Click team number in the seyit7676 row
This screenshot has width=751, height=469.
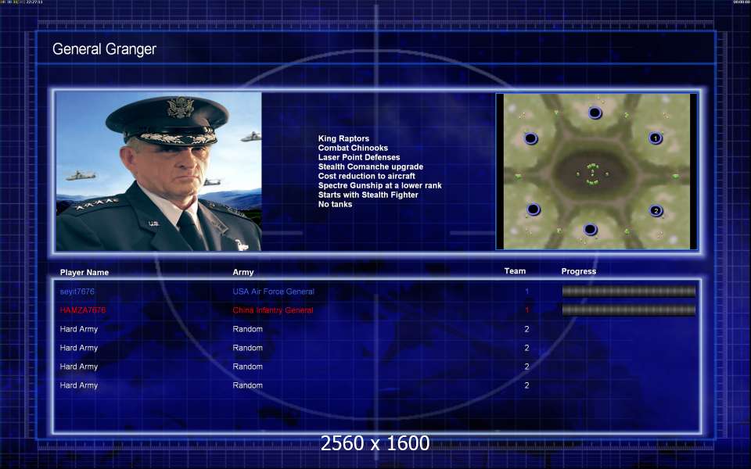click(x=526, y=292)
